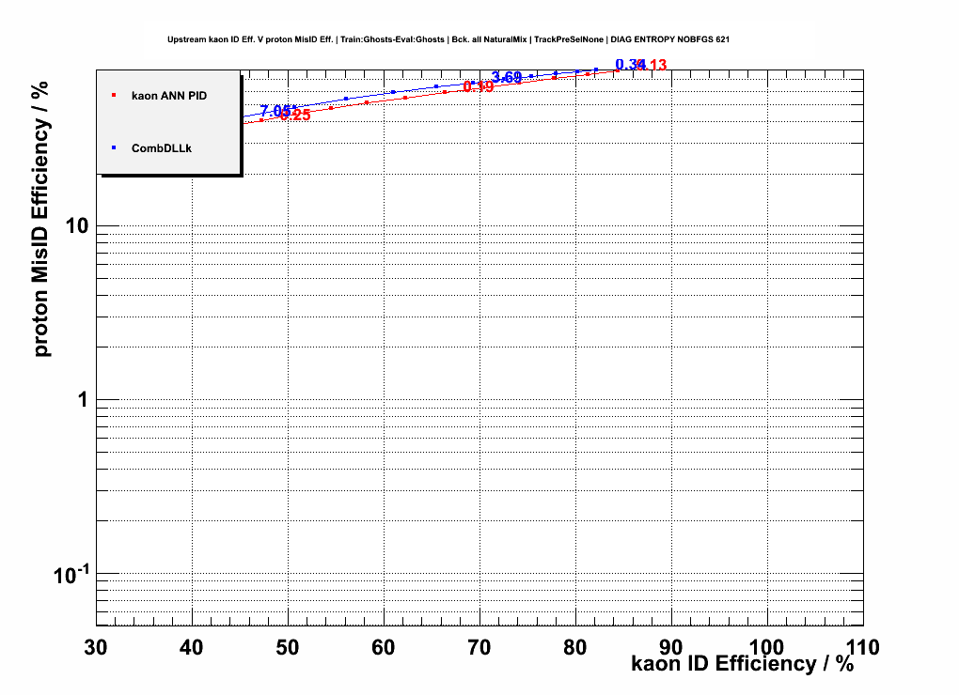Click the 'proton MisID Efficiency / %' axis title

39,220
